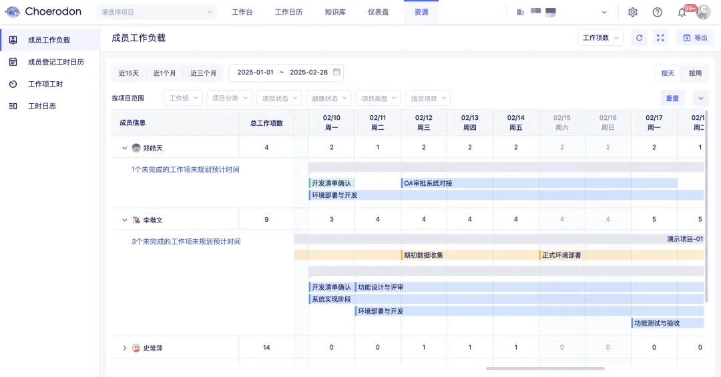
Task: Click 郑皓天's 开发清单确认 task bar
Action: (x=332, y=183)
